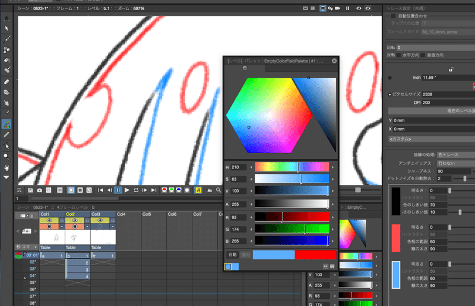Select the Ruler tool
Viewport: 475px width, 306px height.
pos(7,135)
